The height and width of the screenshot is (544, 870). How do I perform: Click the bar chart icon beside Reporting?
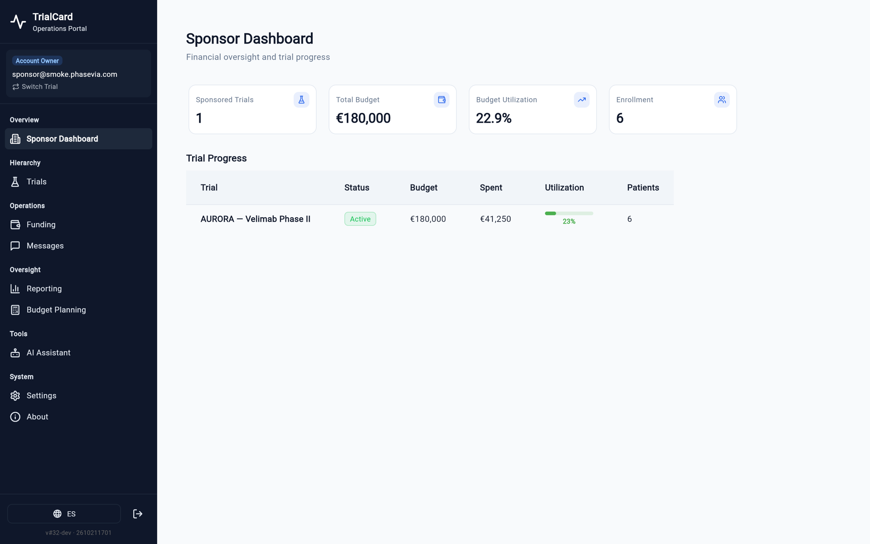[x=15, y=289]
